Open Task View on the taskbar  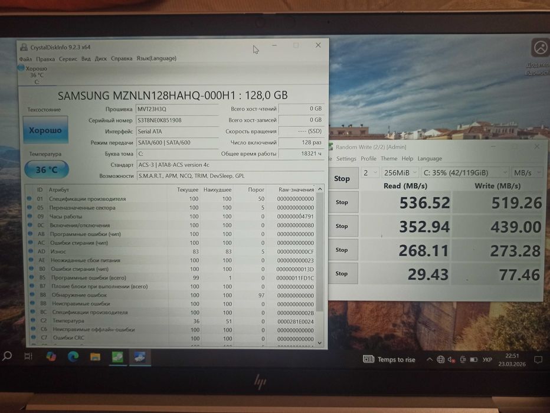pyautogui.click(x=28, y=356)
